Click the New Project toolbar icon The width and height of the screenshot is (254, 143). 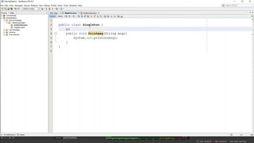(5, 9)
